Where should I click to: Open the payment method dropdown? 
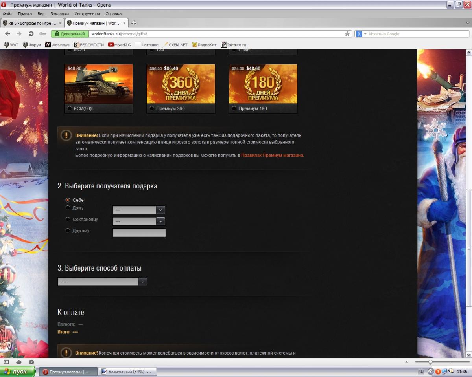[x=102, y=282]
